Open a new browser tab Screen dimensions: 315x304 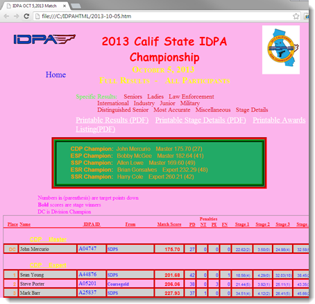click(76, 6)
